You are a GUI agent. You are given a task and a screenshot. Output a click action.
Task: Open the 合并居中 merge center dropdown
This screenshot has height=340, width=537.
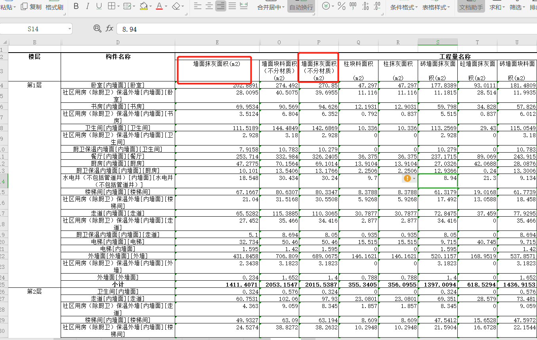point(271,7)
